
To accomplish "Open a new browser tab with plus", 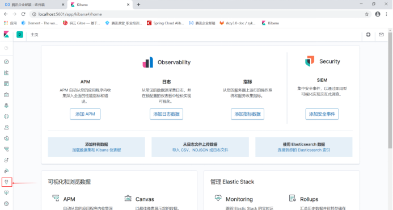I will point(138,5).
